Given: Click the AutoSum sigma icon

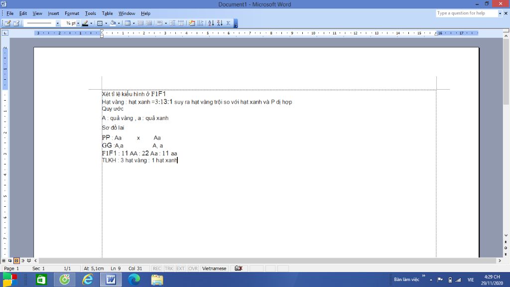Looking at the screenshot, I should click(x=228, y=23).
